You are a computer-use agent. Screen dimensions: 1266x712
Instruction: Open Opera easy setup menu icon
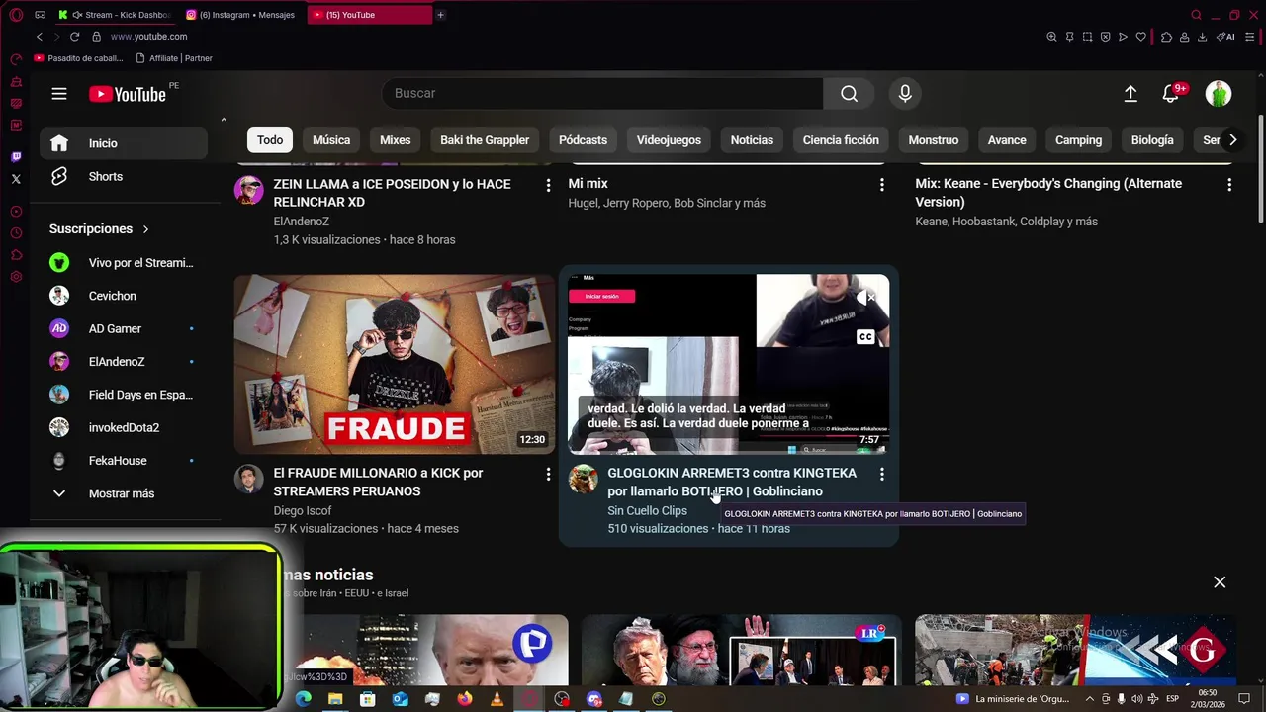click(1251, 37)
